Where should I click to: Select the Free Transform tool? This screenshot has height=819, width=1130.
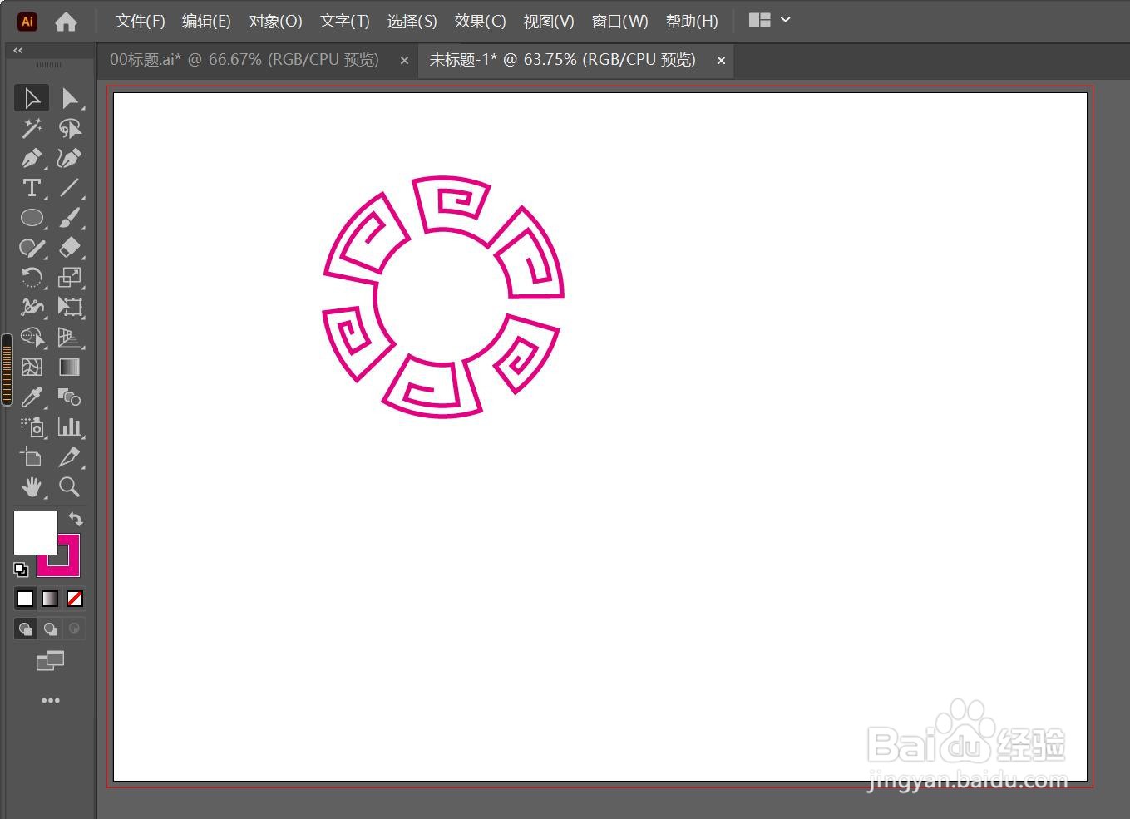[70, 308]
